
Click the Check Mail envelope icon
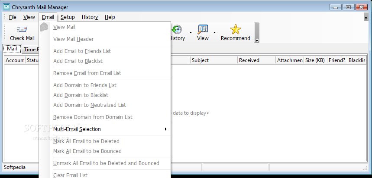pos(22,29)
